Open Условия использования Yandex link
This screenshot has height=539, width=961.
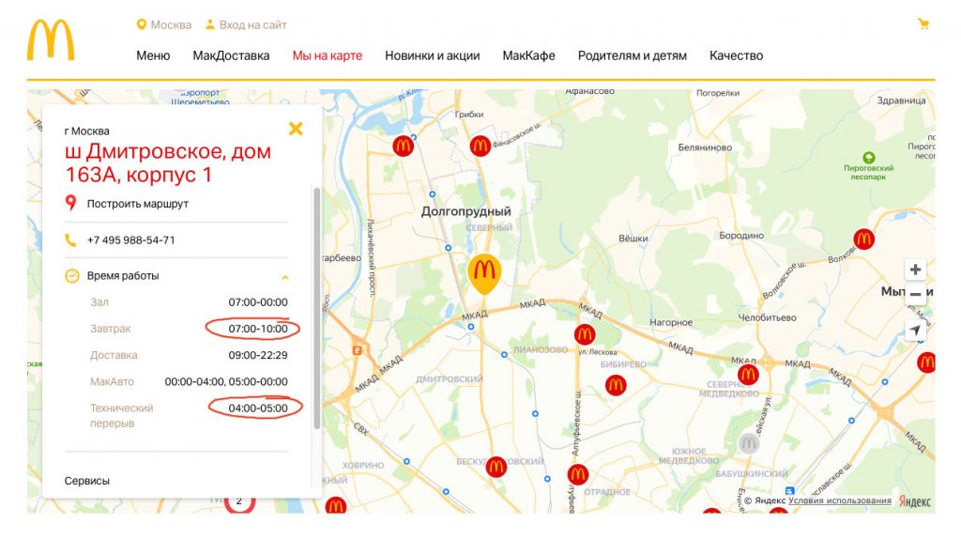(840, 501)
